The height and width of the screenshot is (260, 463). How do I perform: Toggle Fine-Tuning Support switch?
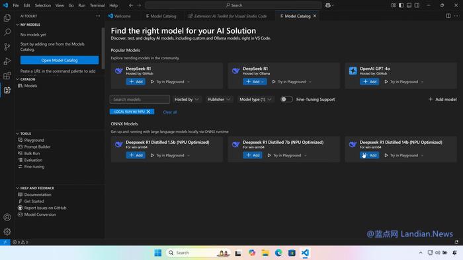click(286, 99)
